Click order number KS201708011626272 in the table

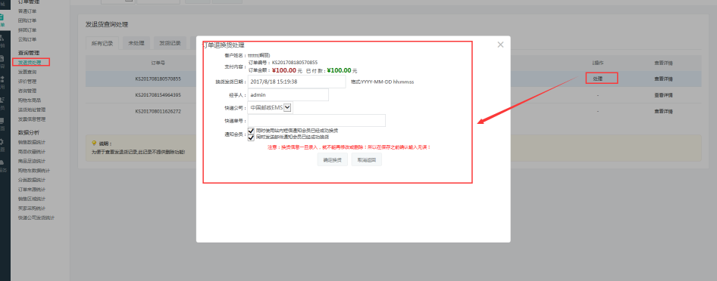[158, 111]
